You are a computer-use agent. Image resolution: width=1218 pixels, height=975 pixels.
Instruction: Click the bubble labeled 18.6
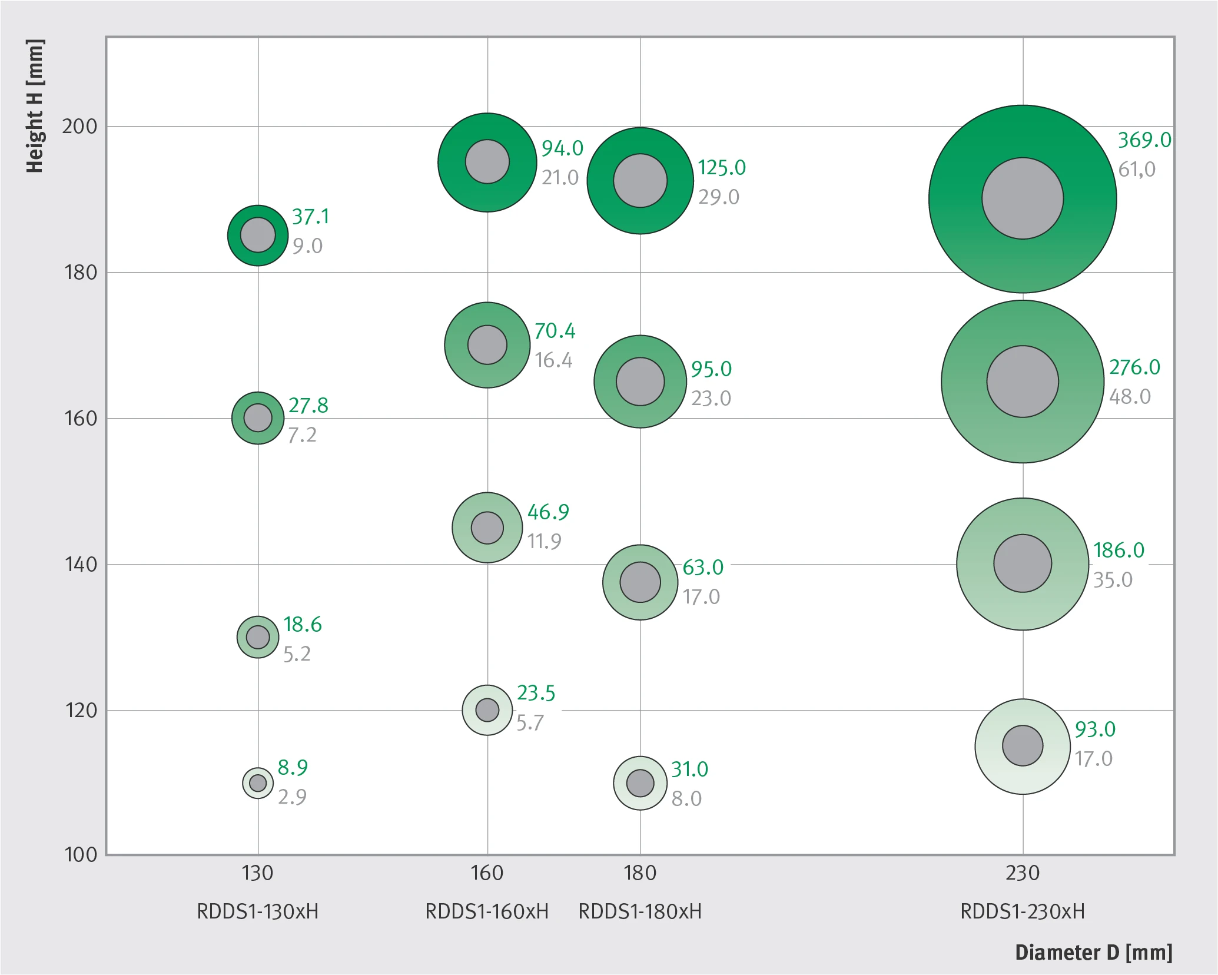[258, 637]
